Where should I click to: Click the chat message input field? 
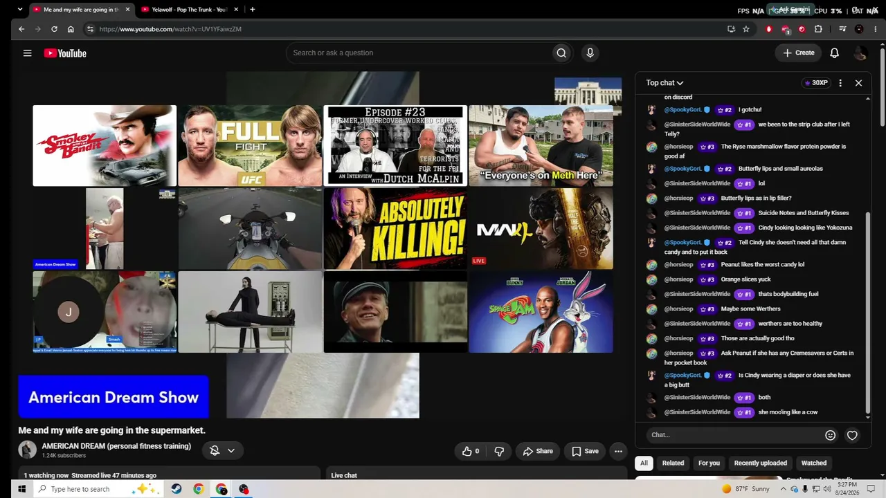pos(734,435)
